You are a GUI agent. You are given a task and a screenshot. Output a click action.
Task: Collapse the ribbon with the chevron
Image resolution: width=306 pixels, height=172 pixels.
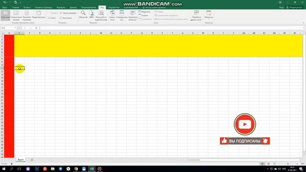point(304,23)
